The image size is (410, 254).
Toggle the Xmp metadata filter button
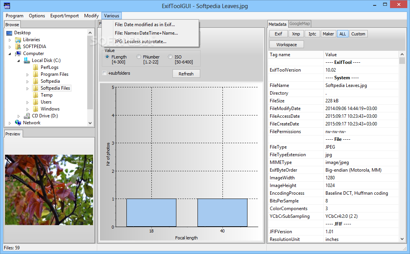click(x=296, y=34)
